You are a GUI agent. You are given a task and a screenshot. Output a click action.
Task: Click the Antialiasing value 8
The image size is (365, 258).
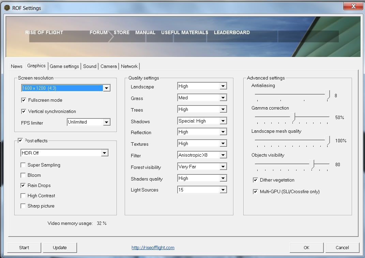pyautogui.click(x=336, y=96)
